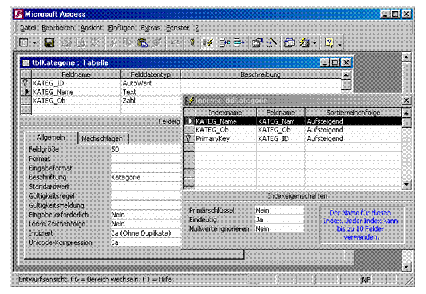
Task: Click the PrimaryKey row key selector icon
Action: (189, 138)
